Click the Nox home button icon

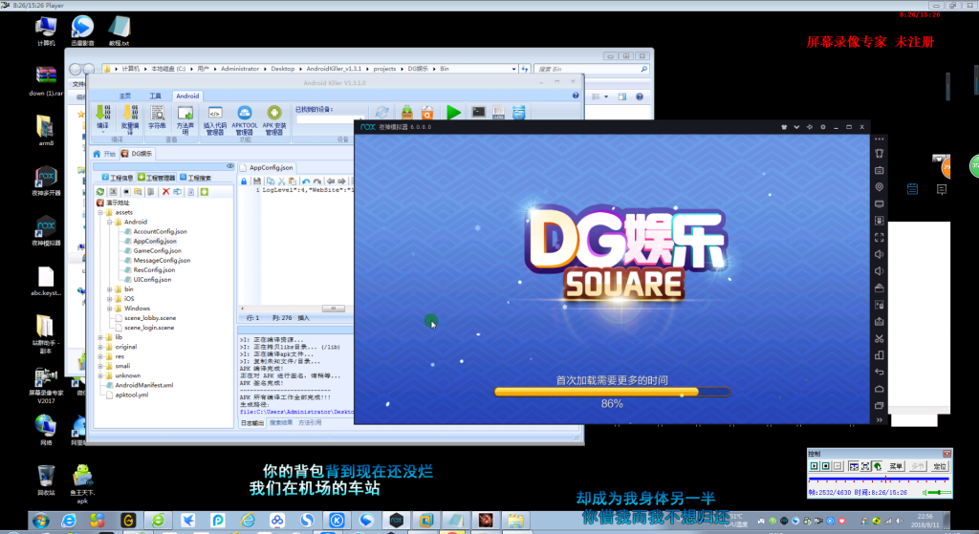[x=880, y=389]
